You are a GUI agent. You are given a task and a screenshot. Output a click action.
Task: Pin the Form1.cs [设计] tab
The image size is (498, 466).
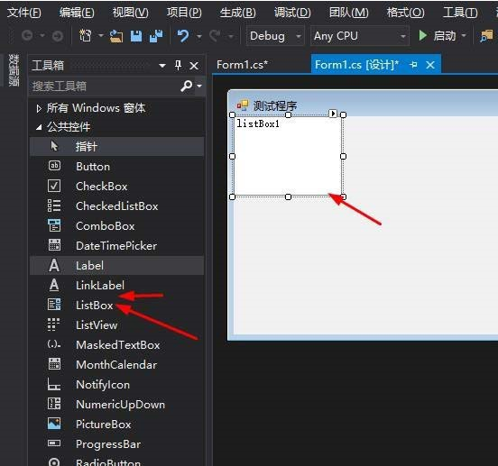413,65
